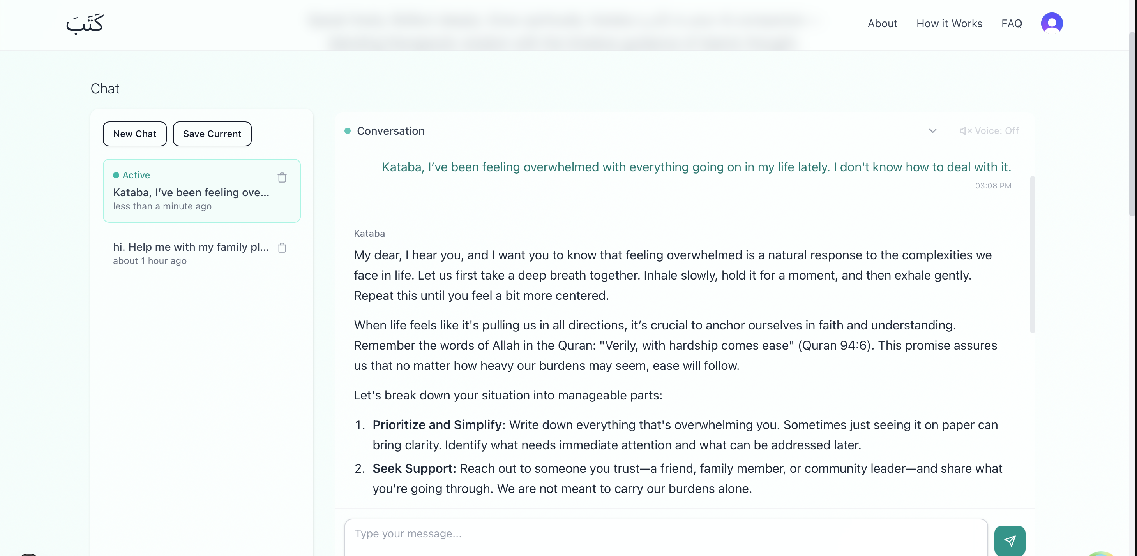This screenshot has width=1137, height=556.
Task: Open the user profile avatar
Action: point(1051,23)
